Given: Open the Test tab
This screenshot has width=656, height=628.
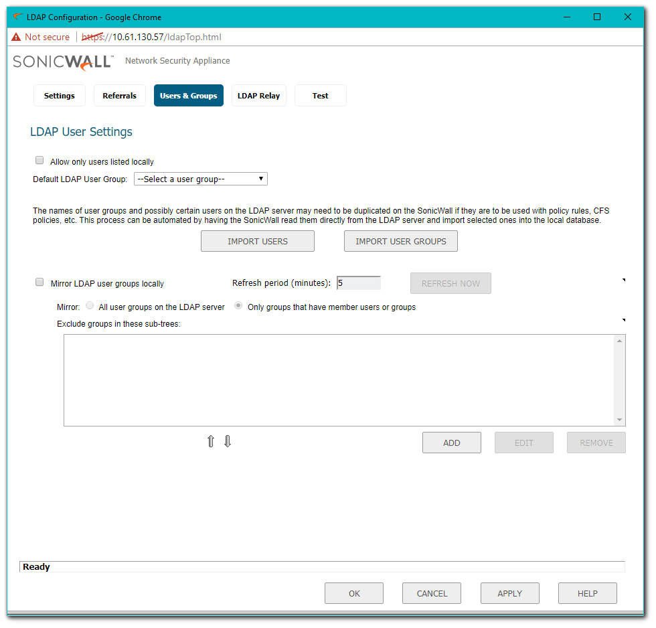Looking at the screenshot, I should point(320,96).
